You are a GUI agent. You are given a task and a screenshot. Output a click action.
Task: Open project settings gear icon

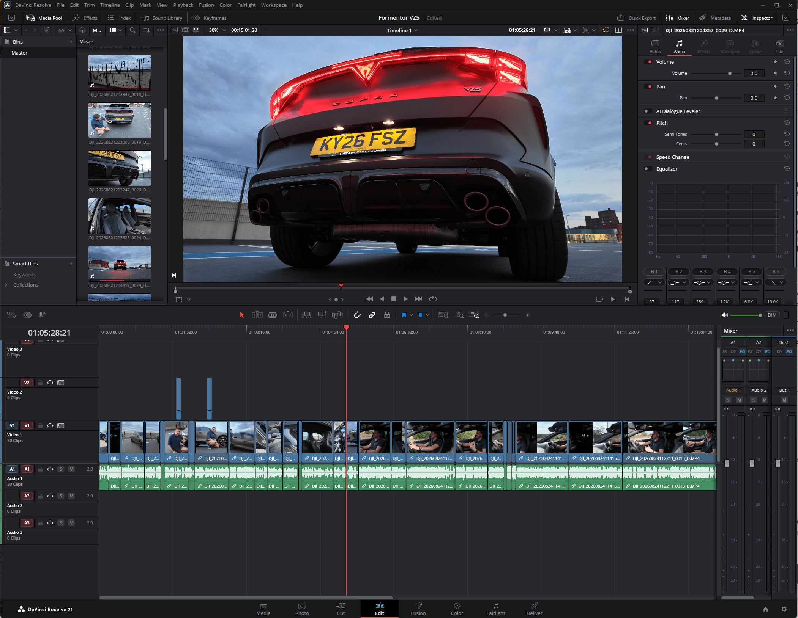pyautogui.click(x=784, y=609)
